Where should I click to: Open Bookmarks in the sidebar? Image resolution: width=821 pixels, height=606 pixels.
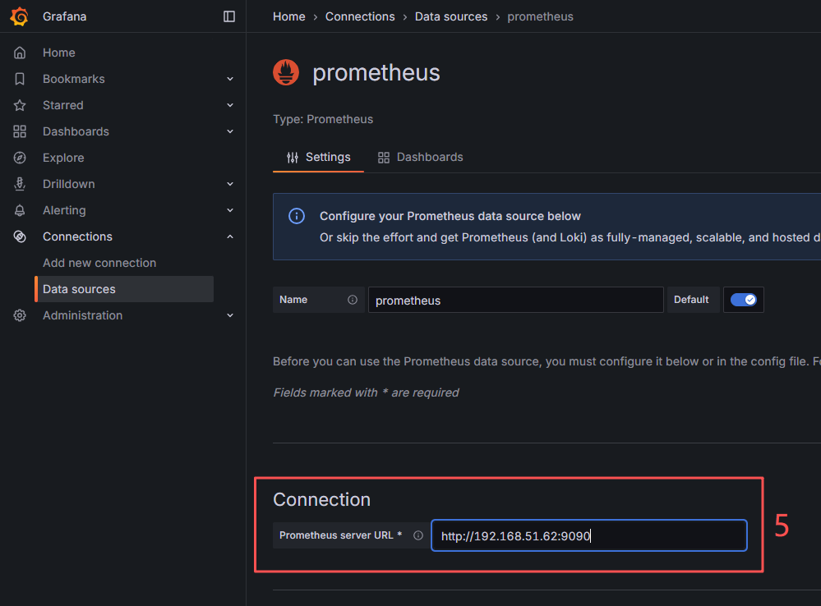point(74,79)
